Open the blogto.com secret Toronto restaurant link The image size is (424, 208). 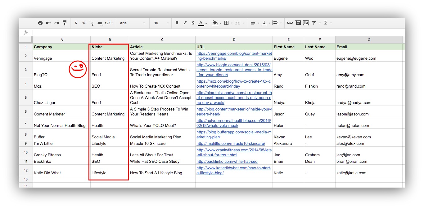[234, 70]
